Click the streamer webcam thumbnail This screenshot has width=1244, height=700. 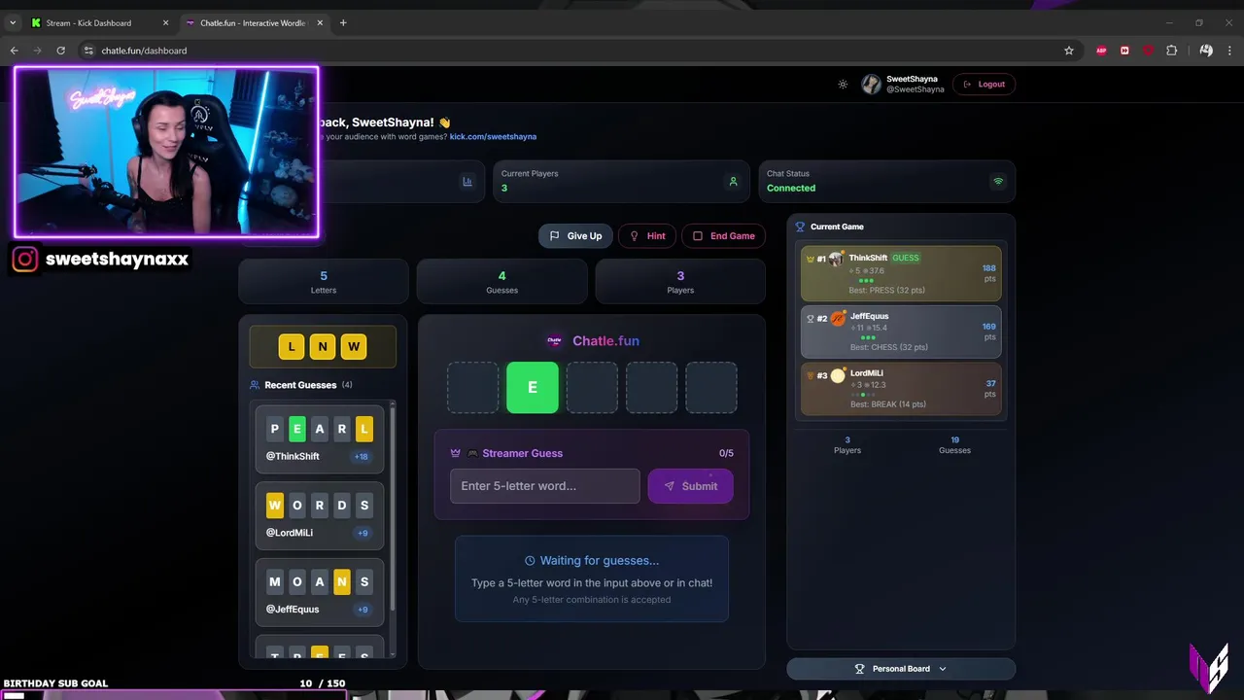tap(166, 152)
